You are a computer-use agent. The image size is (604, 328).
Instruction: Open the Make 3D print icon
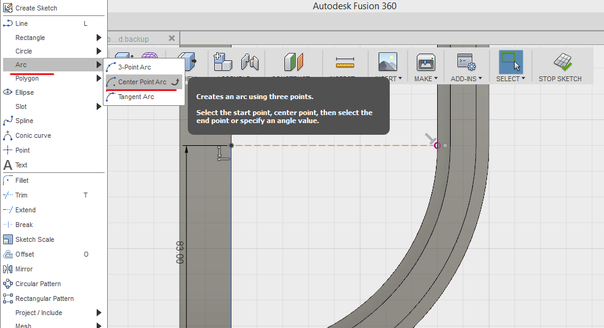coord(426,62)
